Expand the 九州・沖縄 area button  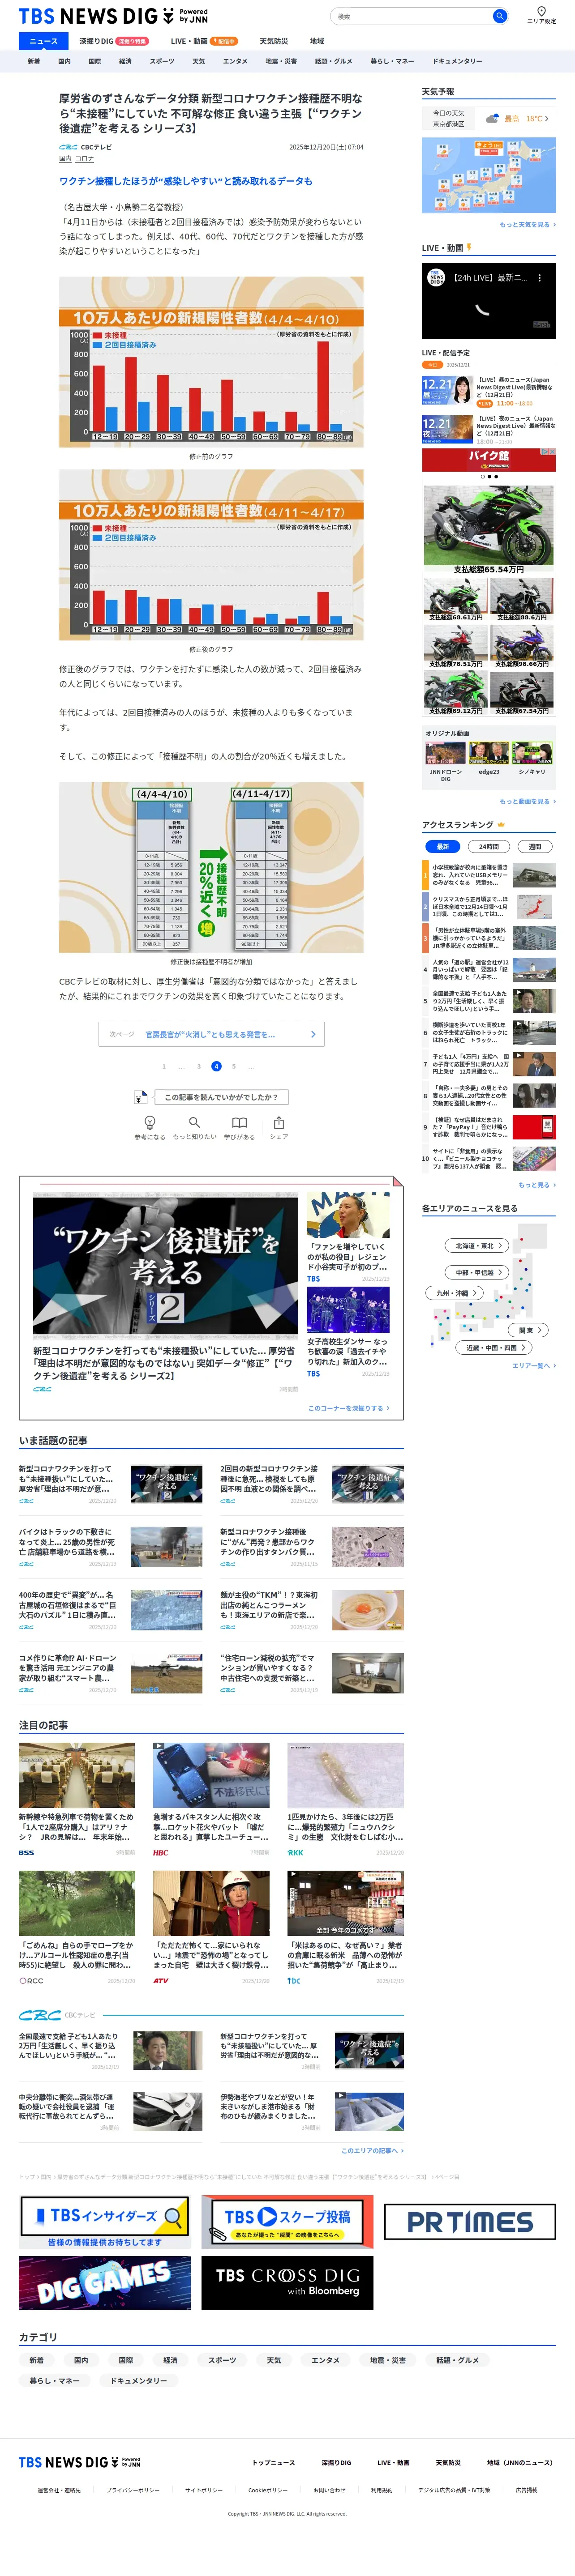click(456, 1293)
